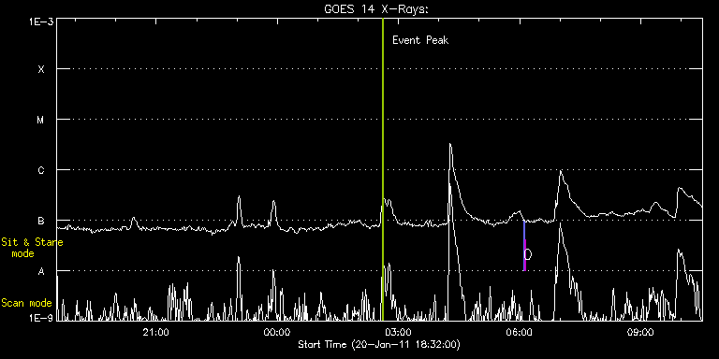Click the Scan mode label
This screenshot has width=719, height=359.
click(26, 303)
